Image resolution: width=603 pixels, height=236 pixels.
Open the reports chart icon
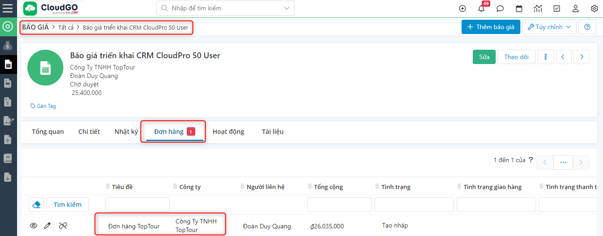pyautogui.click(x=538, y=9)
